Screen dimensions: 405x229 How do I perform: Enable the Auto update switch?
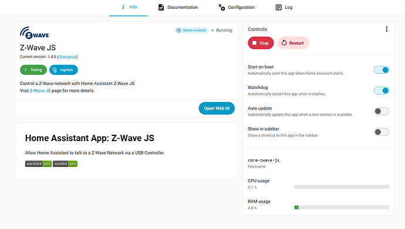pyautogui.click(x=382, y=111)
